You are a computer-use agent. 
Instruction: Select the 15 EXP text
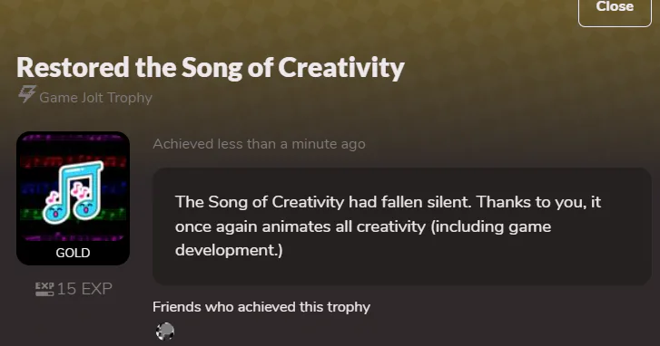[84, 289]
